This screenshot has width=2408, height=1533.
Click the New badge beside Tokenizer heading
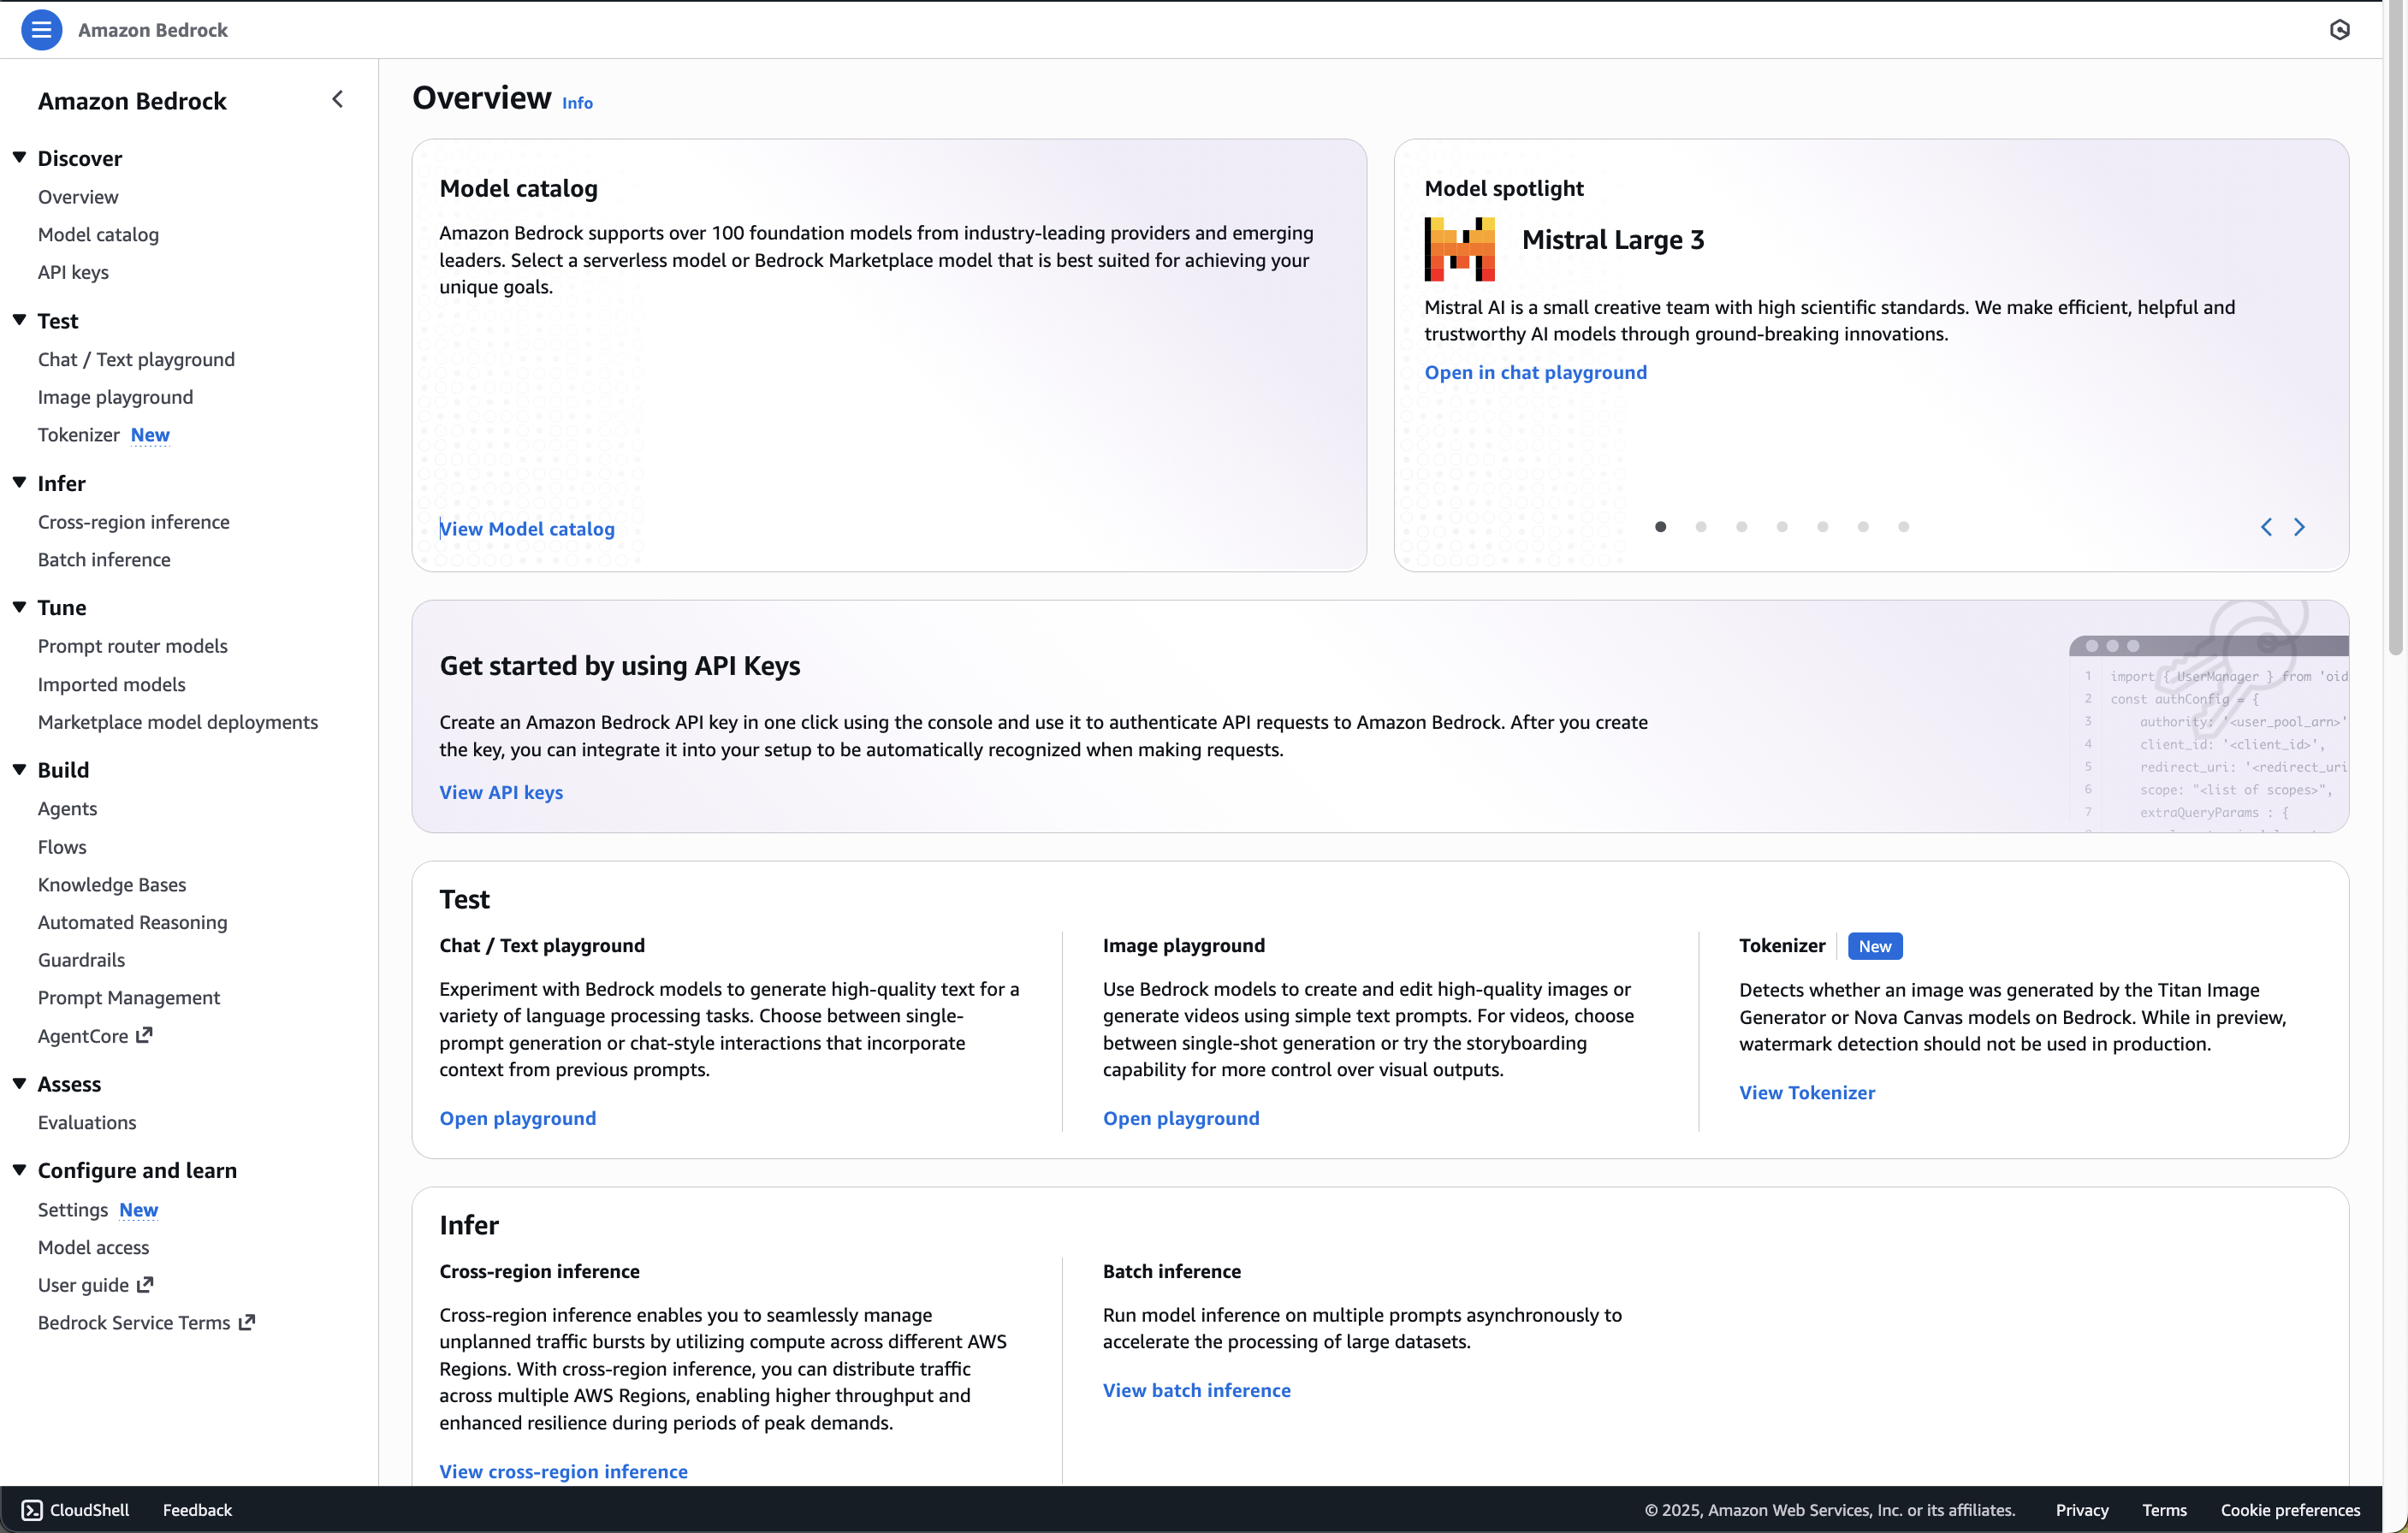1875,946
